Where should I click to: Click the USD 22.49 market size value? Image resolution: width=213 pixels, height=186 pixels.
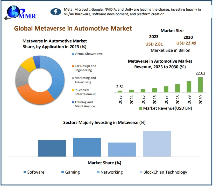coord(186,43)
